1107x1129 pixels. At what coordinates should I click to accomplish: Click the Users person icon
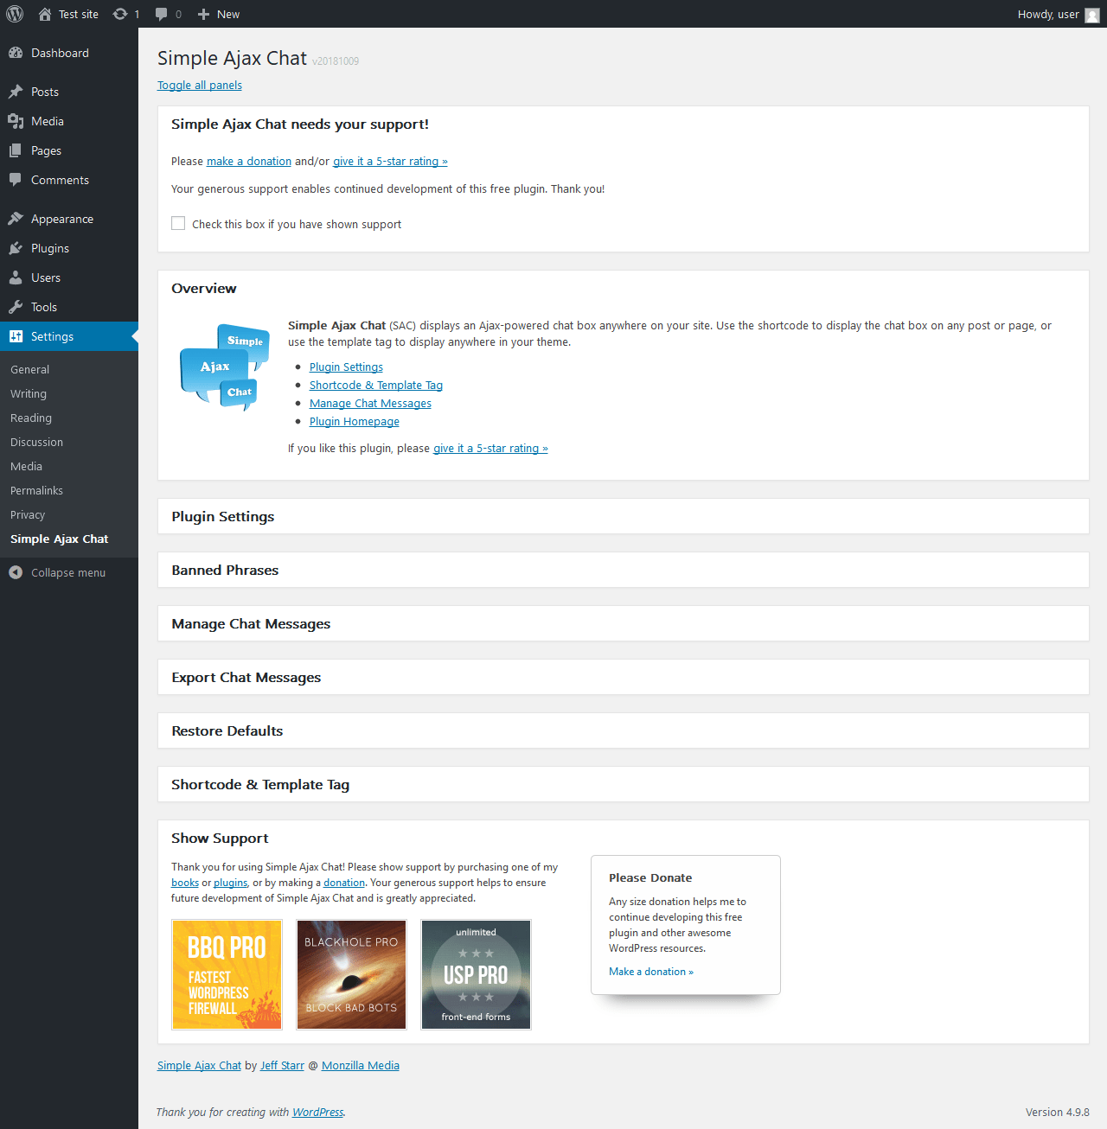point(16,277)
